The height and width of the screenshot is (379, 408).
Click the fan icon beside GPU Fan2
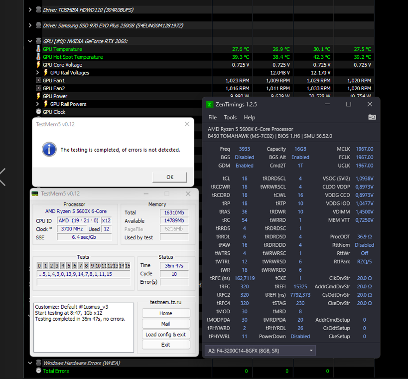pos(38,88)
